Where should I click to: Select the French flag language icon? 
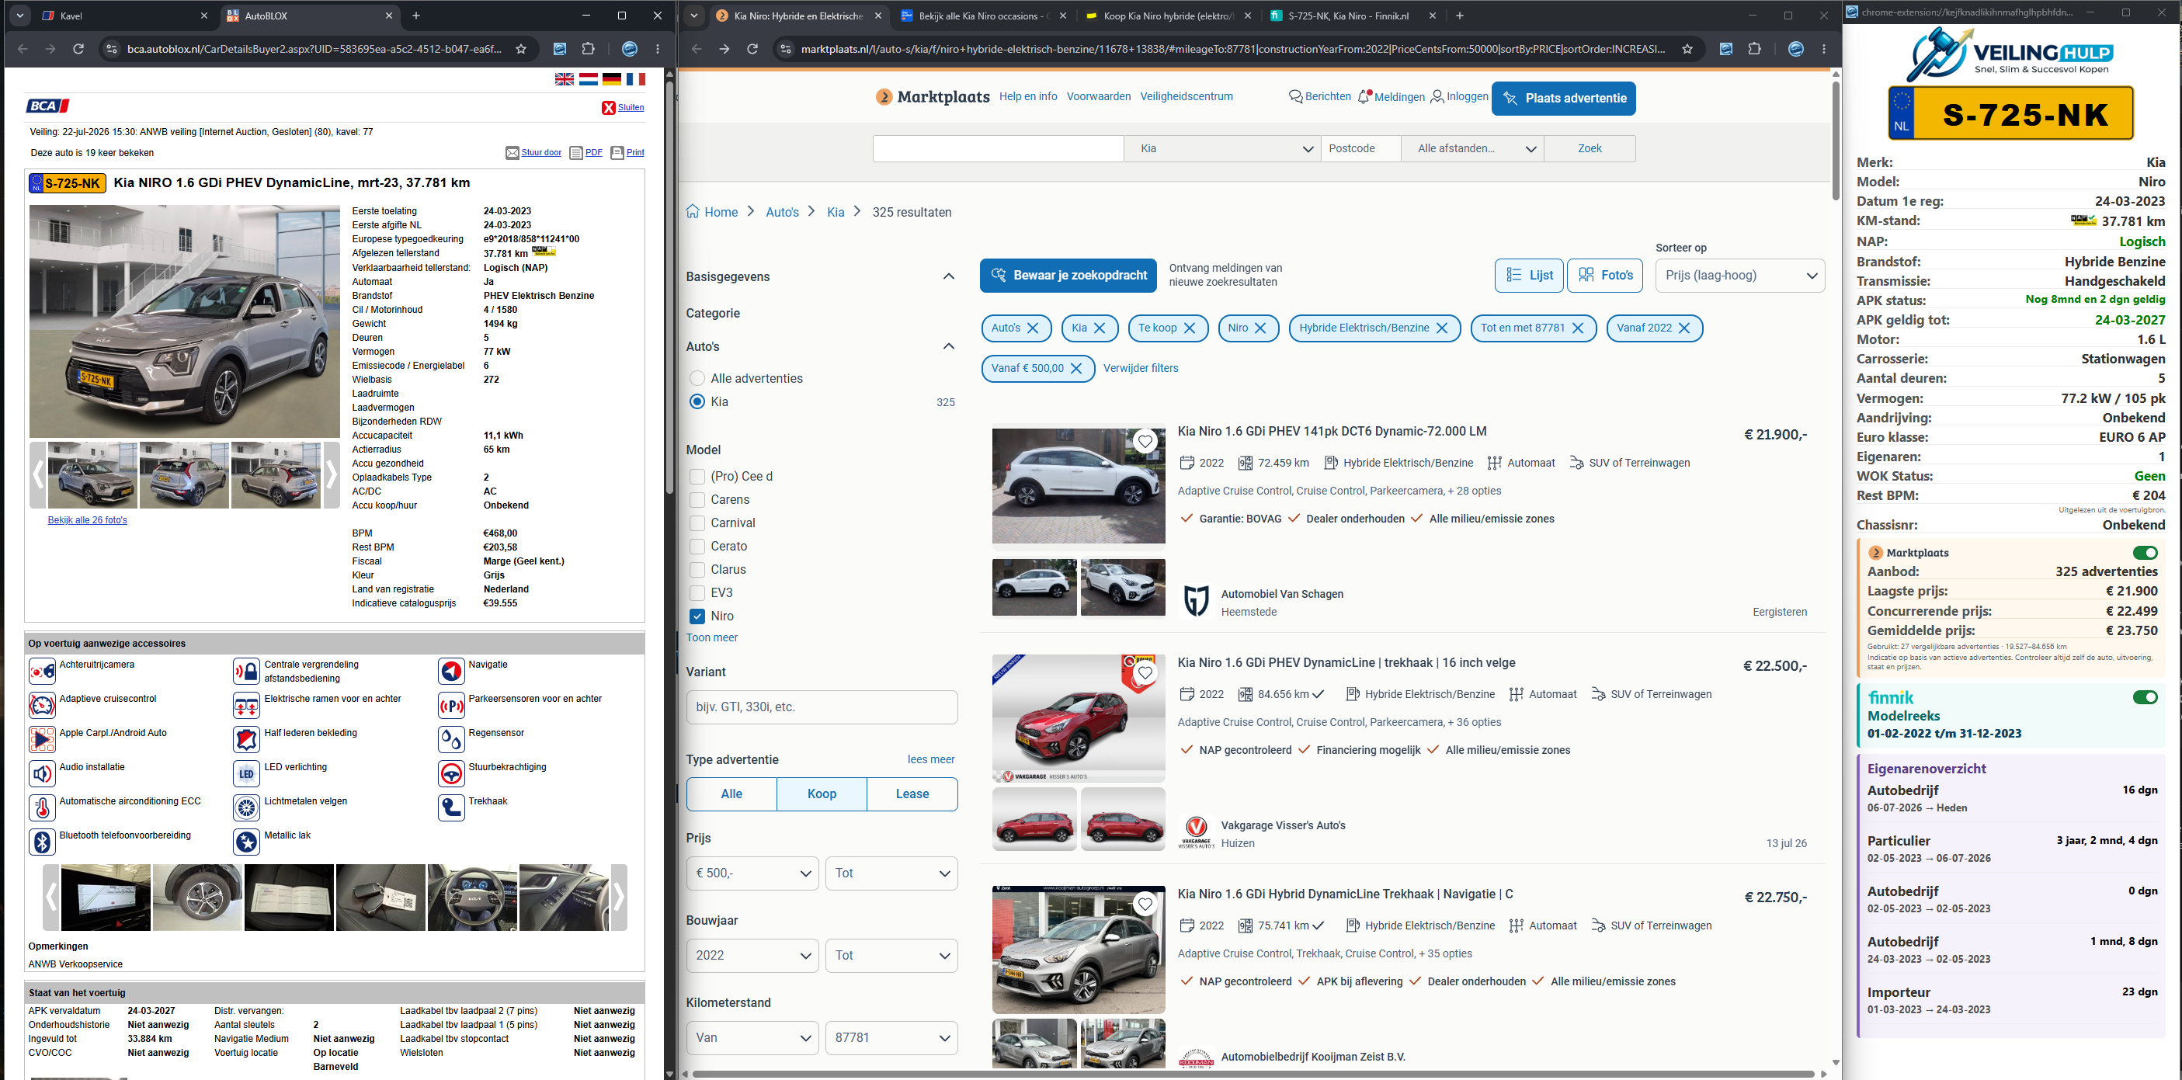coord(635,78)
